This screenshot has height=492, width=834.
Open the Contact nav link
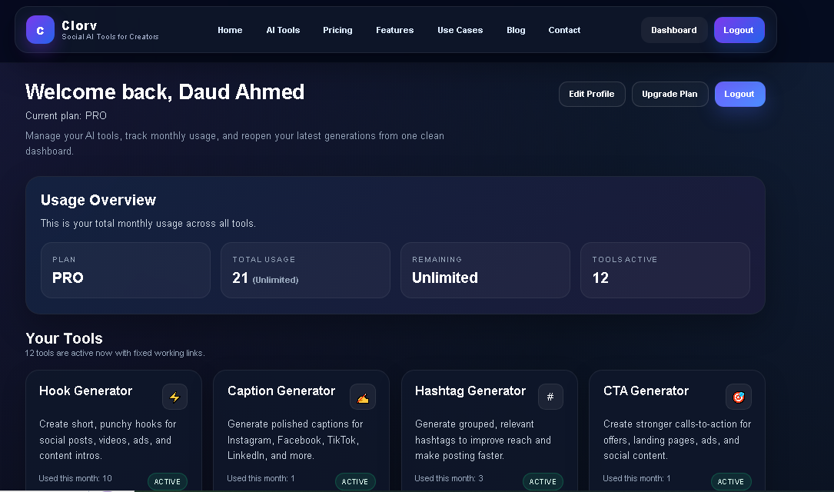point(564,30)
